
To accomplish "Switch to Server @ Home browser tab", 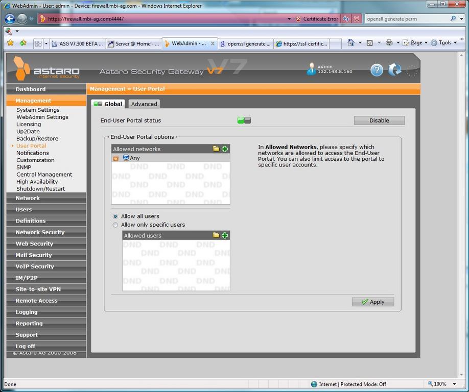I will [x=134, y=43].
